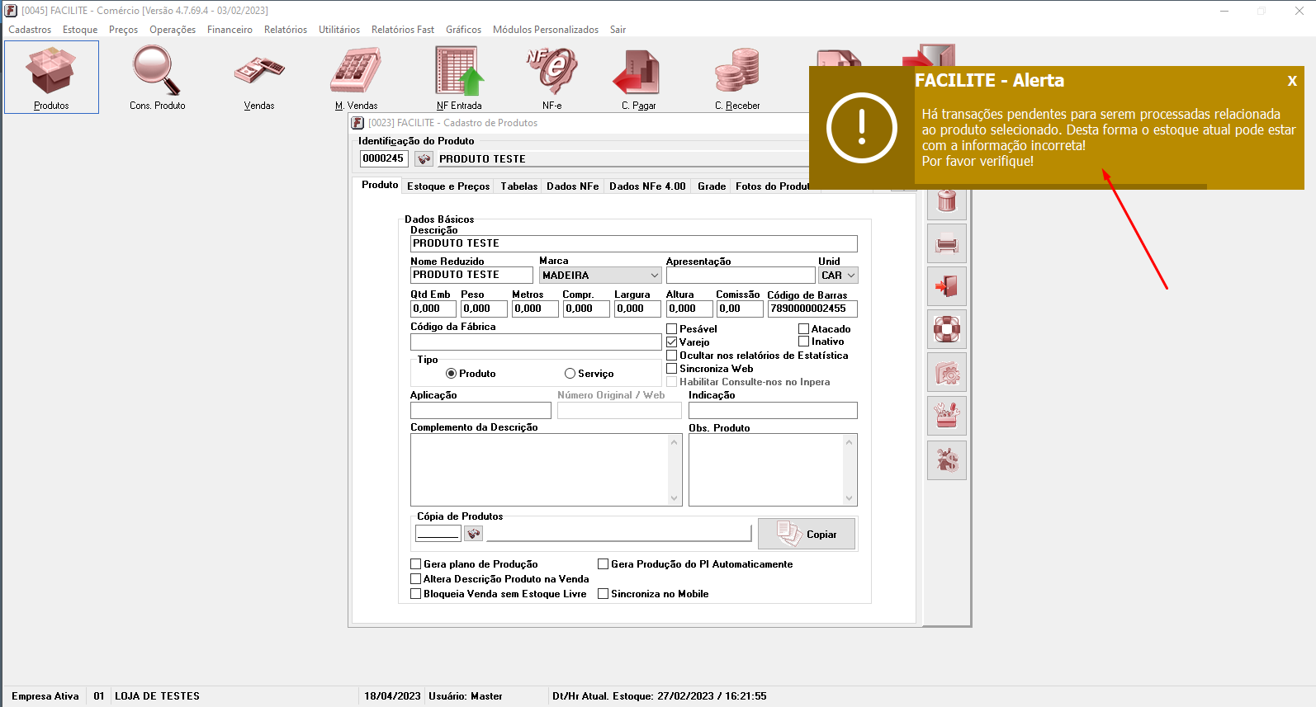Click the toolbox icon in sidebar
This screenshot has height=707, width=1316.
click(947, 415)
